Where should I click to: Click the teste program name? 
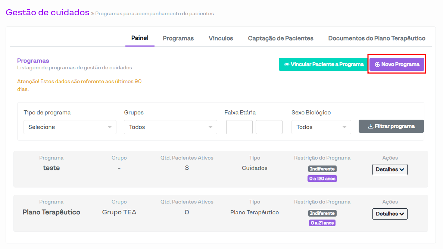[52, 168]
